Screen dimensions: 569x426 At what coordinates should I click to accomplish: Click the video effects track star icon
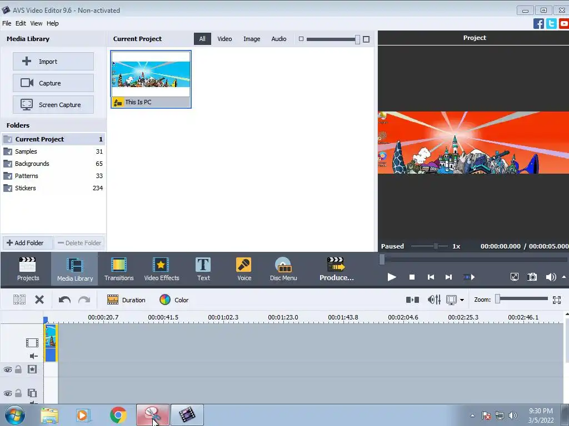[32, 369]
